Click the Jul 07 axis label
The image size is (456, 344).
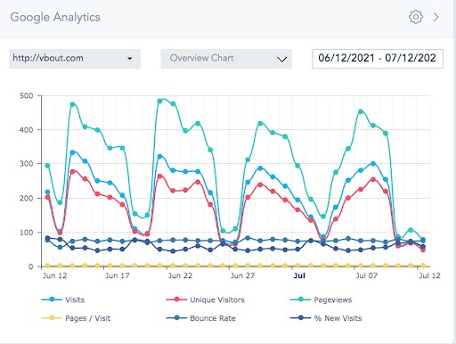tap(367, 275)
